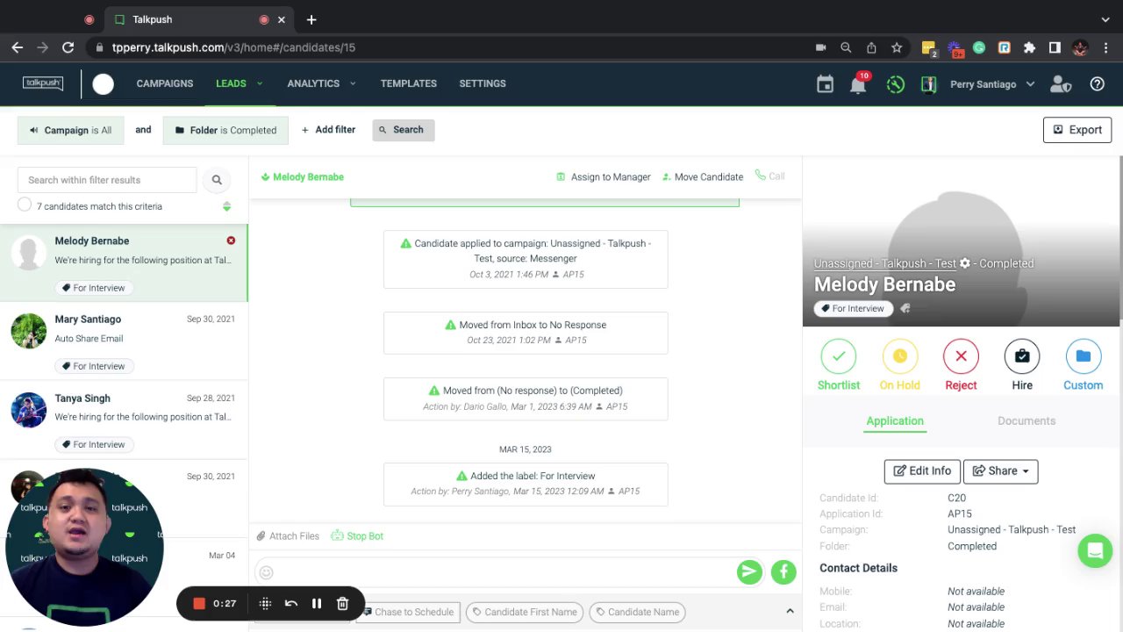
Task: Click the Stop Bot toggle
Action: [x=357, y=535]
